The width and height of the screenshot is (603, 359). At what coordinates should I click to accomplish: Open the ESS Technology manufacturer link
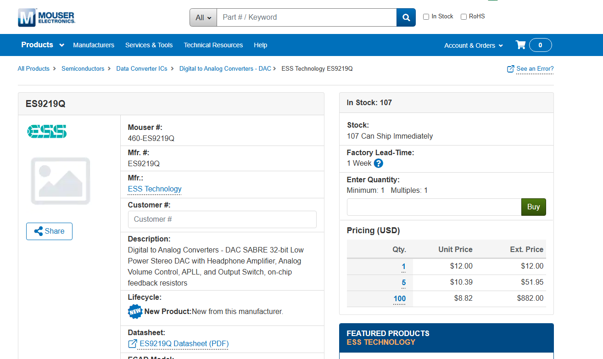click(x=155, y=189)
